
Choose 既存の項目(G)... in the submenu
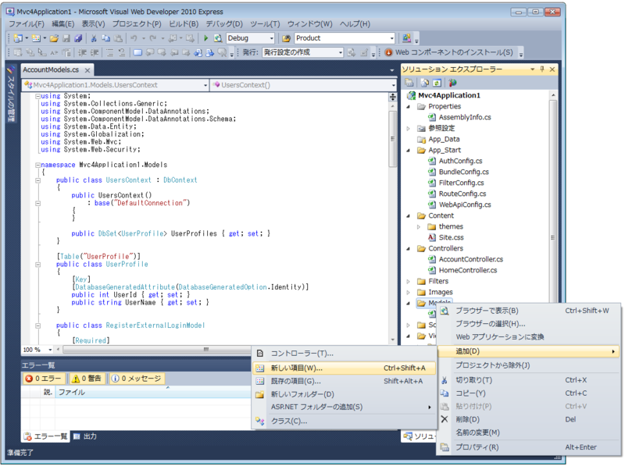click(x=345, y=382)
